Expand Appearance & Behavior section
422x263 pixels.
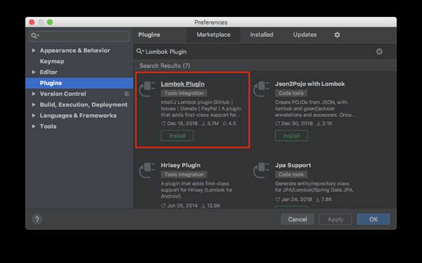[33, 51]
